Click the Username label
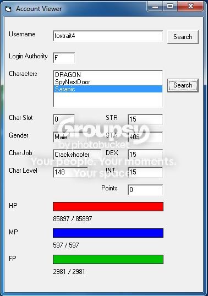Image resolution: width=208 pixels, height=296 pixels. pos(22,34)
